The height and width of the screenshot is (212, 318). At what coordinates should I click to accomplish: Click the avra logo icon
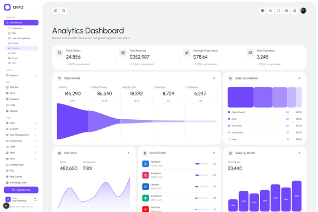pos(7,7)
